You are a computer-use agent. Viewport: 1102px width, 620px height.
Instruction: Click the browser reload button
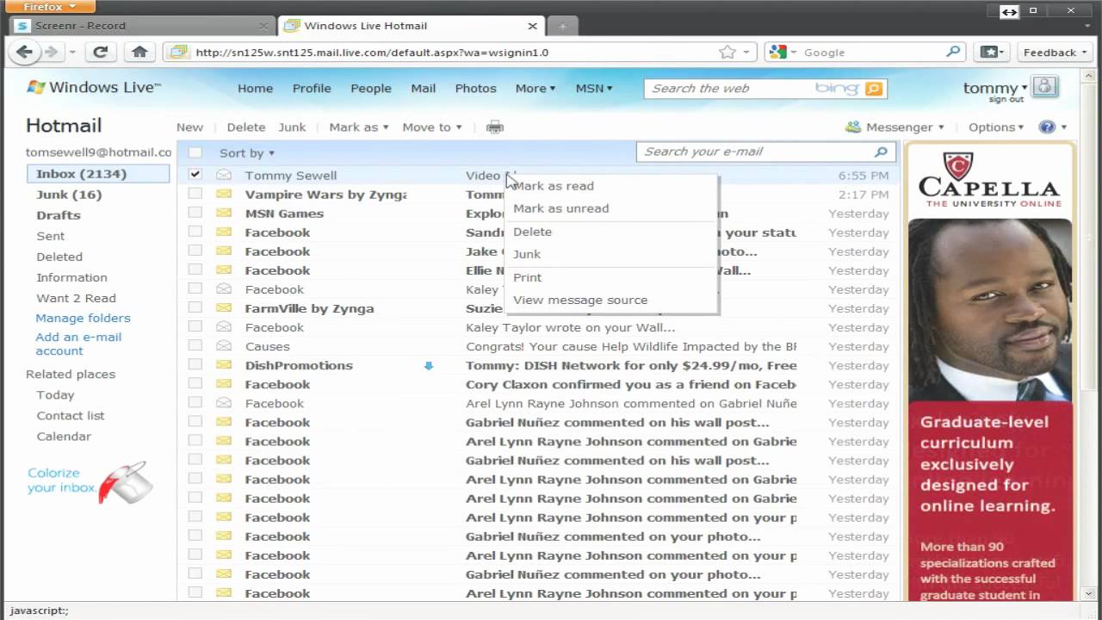pyautogui.click(x=100, y=52)
